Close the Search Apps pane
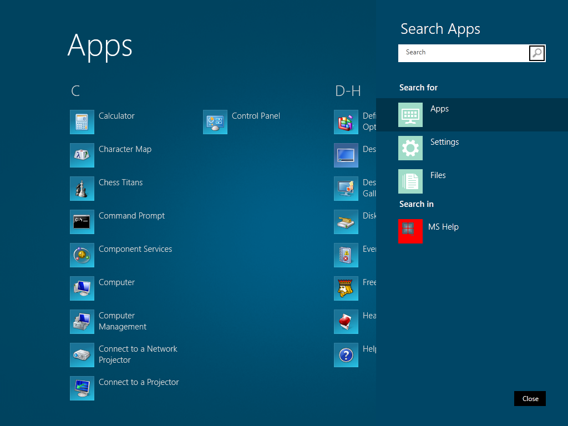 pyautogui.click(x=530, y=398)
